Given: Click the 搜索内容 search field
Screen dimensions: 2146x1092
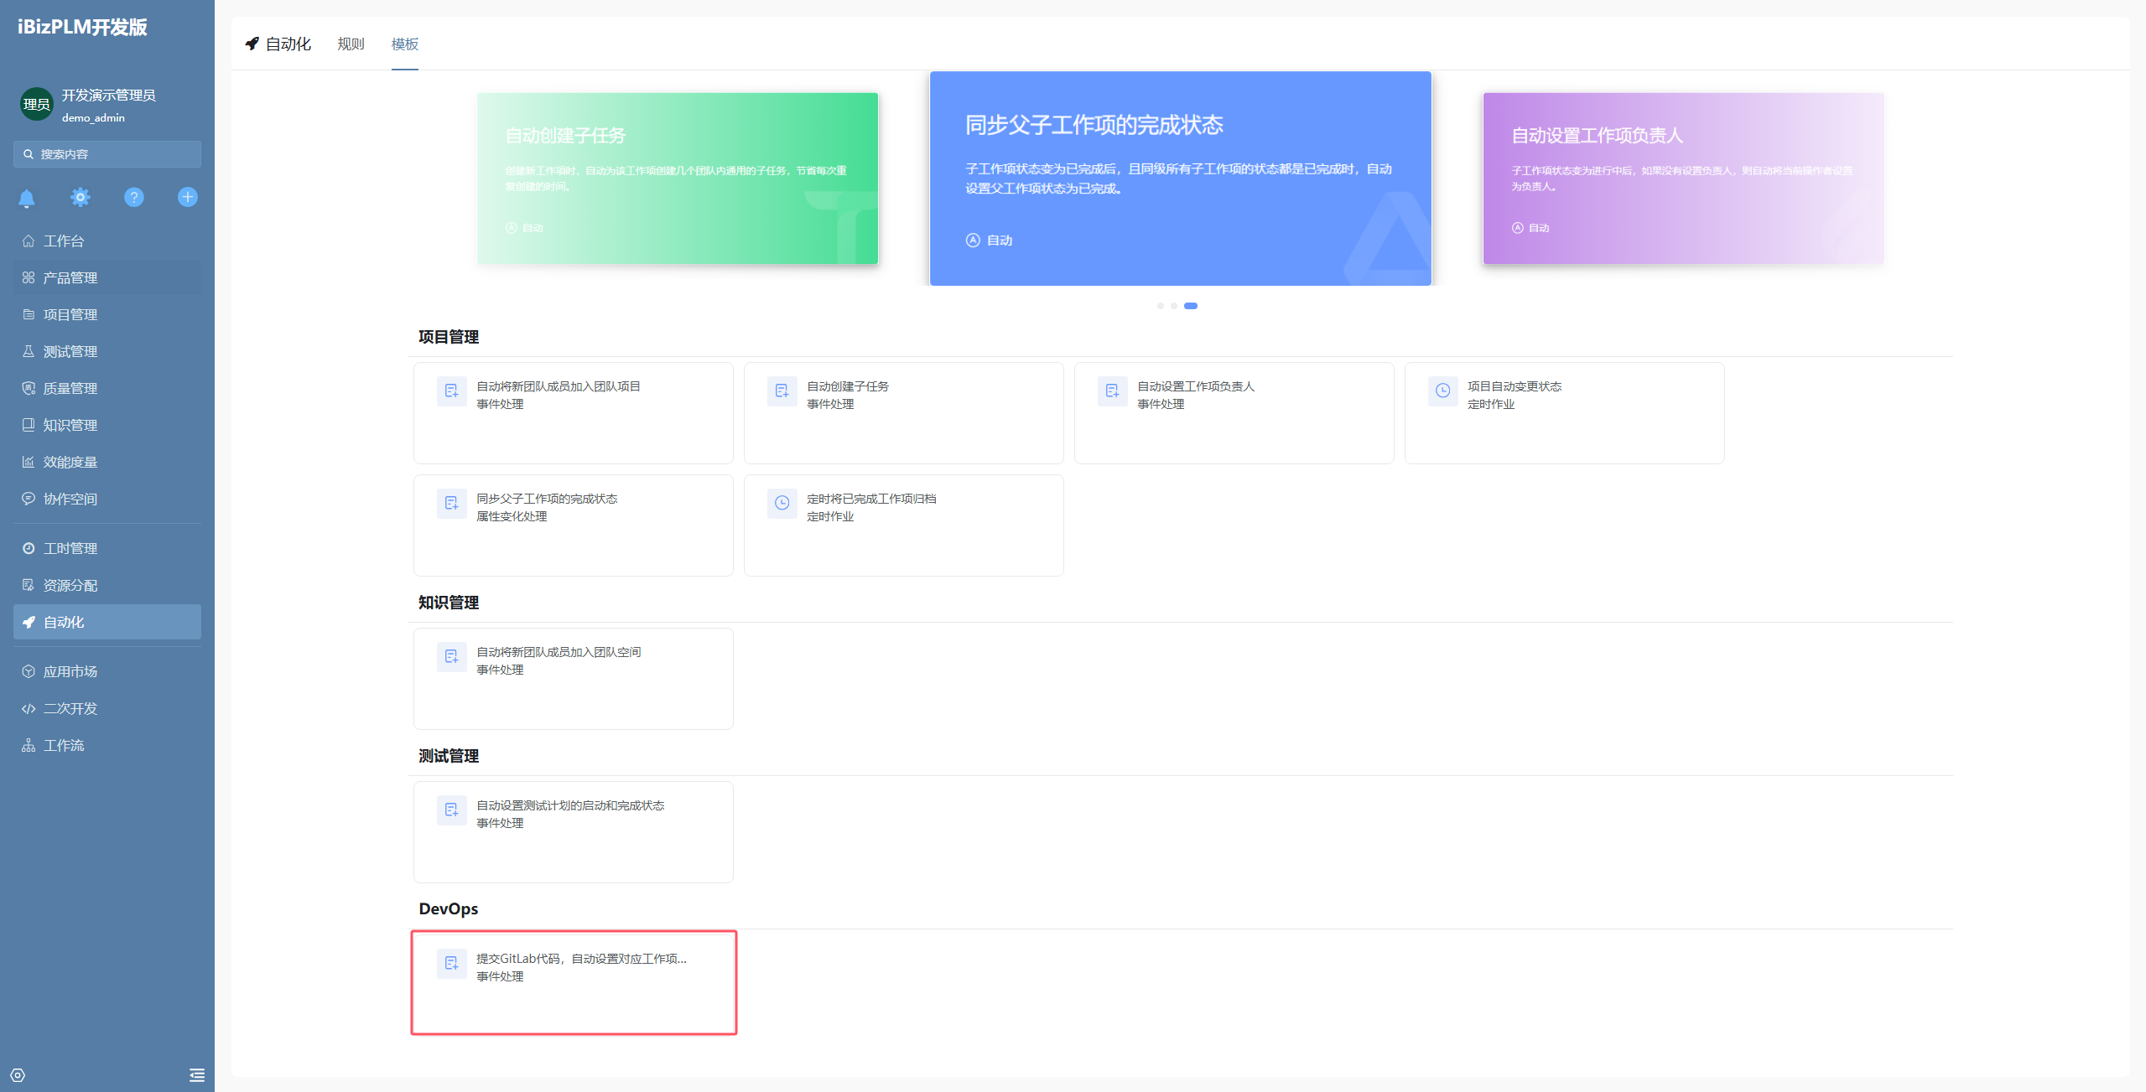Looking at the screenshot, I should (107, 154).
